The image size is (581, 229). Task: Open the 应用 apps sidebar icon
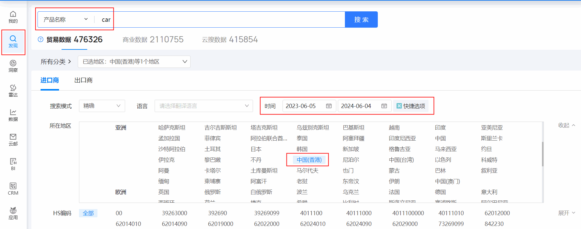[13, 213]
